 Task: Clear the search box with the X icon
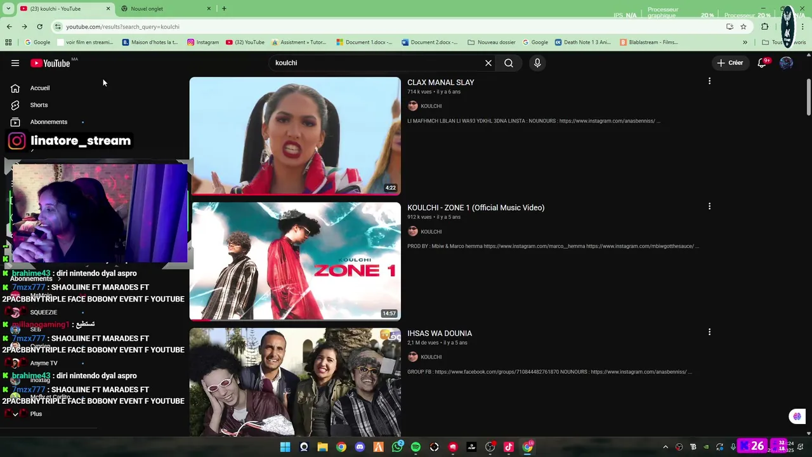[488, 63]
